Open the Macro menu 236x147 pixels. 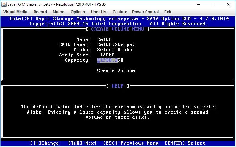(59, 12)
